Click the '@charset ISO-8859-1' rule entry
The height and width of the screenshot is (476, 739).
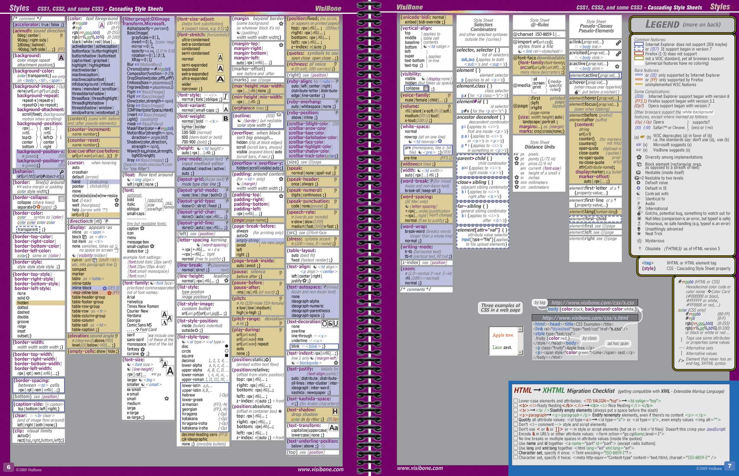(539, 34)
